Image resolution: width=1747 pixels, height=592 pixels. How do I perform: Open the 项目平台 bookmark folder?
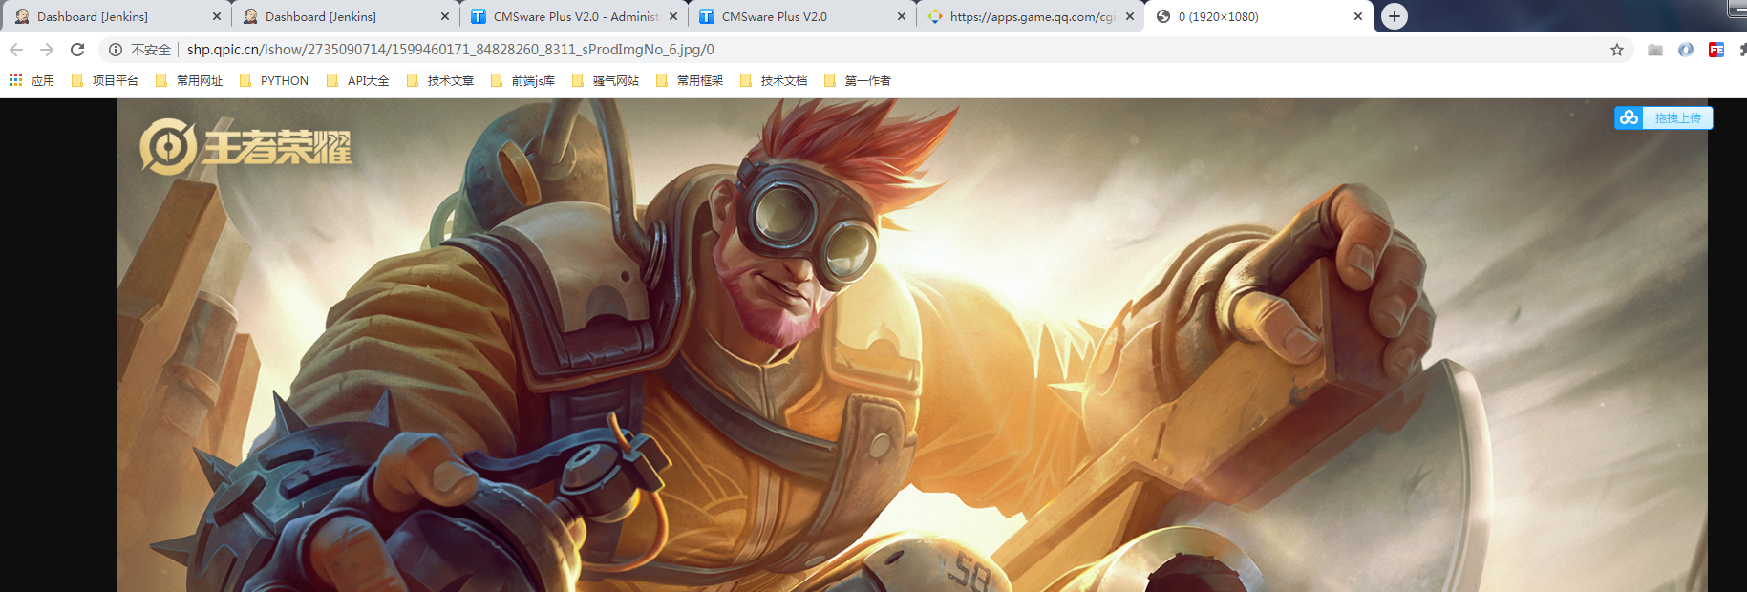105,80
